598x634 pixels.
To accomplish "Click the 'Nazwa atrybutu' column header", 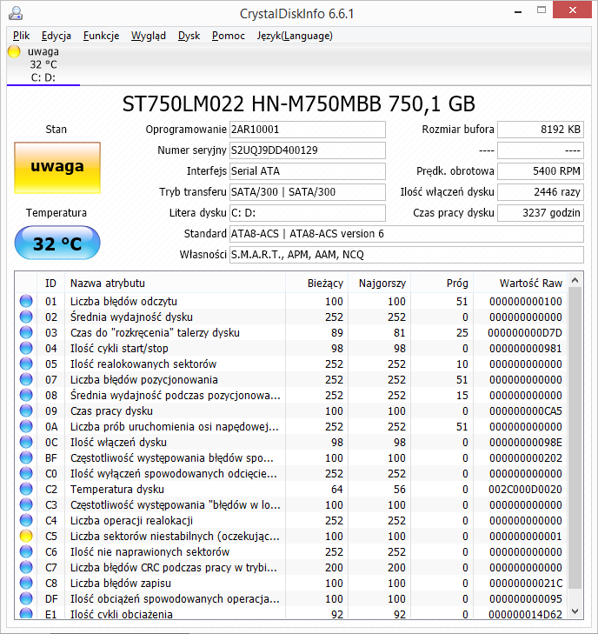I will pyautogui.click(x=175, y=283).
